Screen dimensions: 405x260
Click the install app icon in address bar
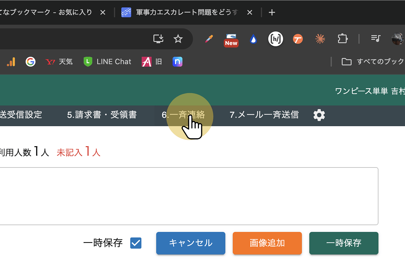pyautogui.click(x=158, y=39)
